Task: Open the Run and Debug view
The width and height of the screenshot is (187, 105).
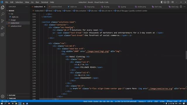Action: [x=3, y=28]
